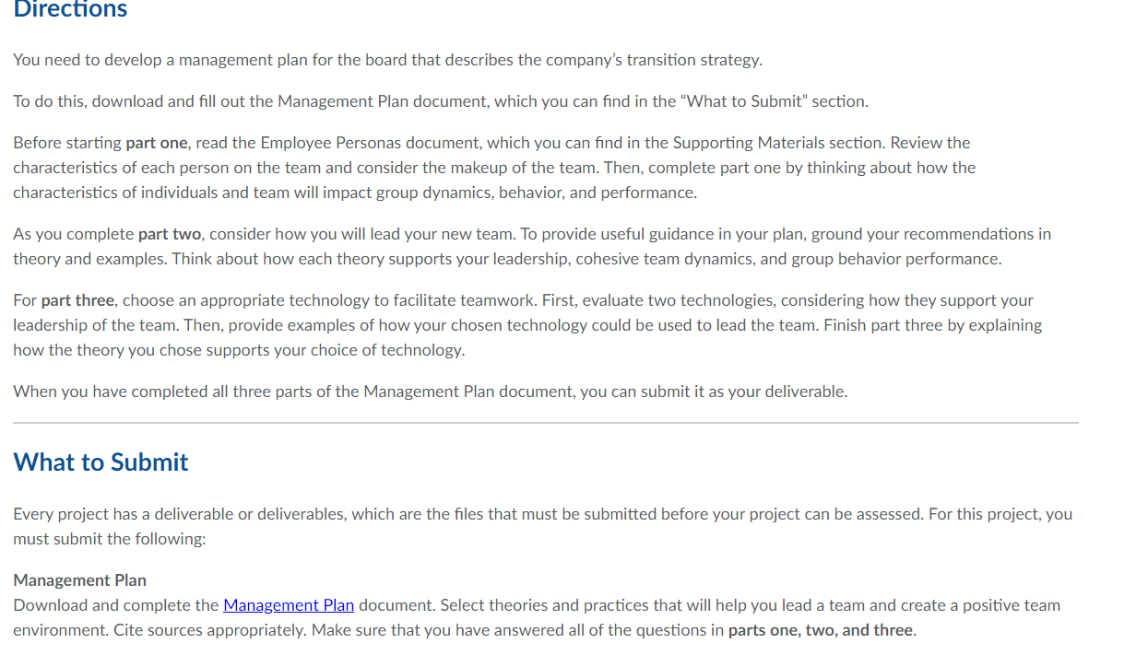Click the bold "part three" after "For"

coord(77,300)
